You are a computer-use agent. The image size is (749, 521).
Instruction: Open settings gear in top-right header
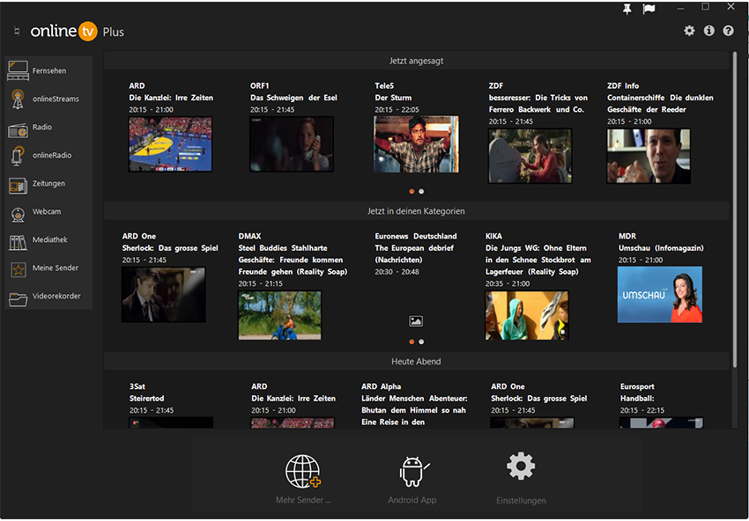[689, 31]
